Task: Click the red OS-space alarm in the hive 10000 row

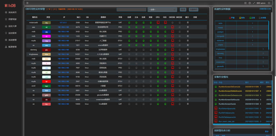Action: pyautogui.click(x=172, y=104)
